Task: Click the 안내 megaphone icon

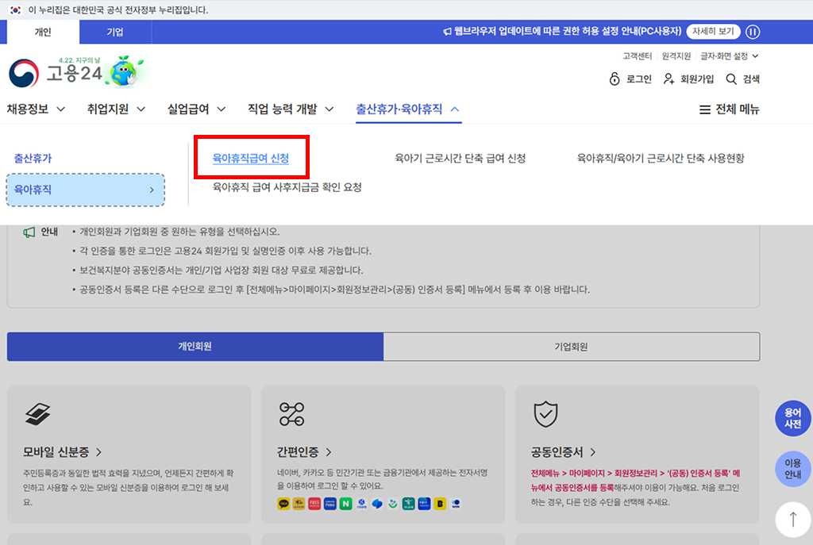Action: (29, 232)
